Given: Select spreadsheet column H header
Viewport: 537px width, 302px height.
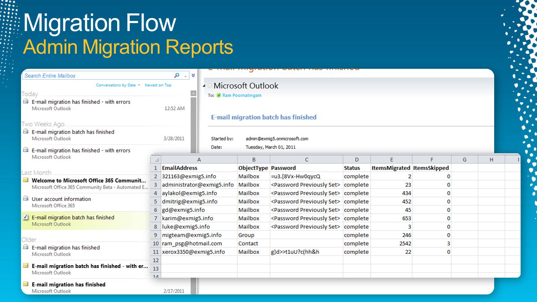Looking at the screenshot, I should (x=491, y=159).
